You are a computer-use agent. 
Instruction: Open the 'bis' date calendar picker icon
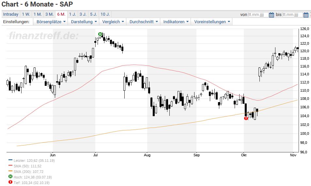tap(306, 15)
